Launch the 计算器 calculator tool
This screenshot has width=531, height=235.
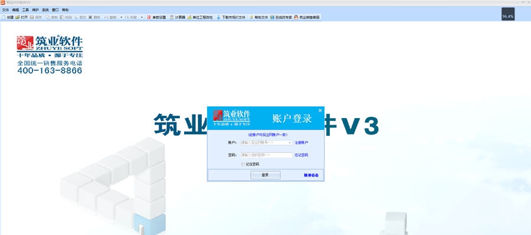[178, 17]
